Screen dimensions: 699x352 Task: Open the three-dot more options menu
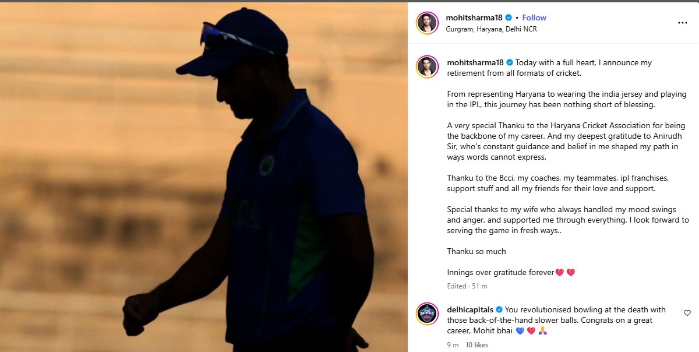683,23
